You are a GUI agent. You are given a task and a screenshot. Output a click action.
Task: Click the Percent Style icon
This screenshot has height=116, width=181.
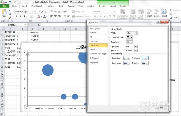pos(101,16)
